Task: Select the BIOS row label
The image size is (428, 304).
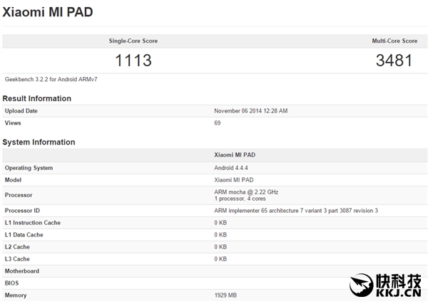Action: pyautogui.click(x=11, y=283)
